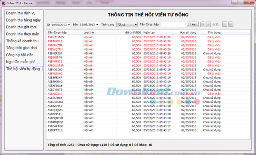256x155 pixels.
Task: Go to last page navigation button
Action: [x=231, y=24]
